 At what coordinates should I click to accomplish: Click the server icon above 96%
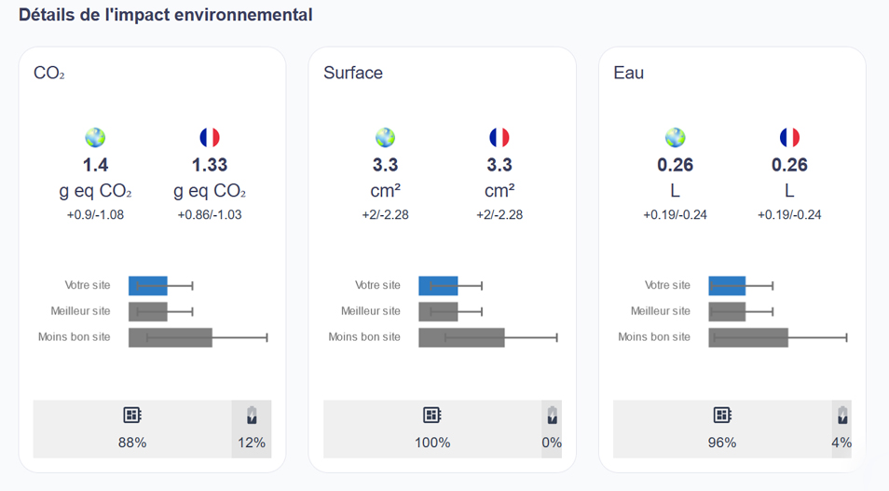[722, 416]
